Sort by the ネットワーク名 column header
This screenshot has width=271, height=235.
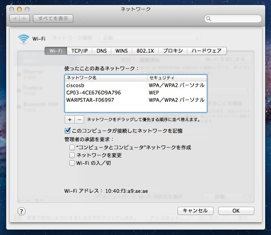[106, 78]
